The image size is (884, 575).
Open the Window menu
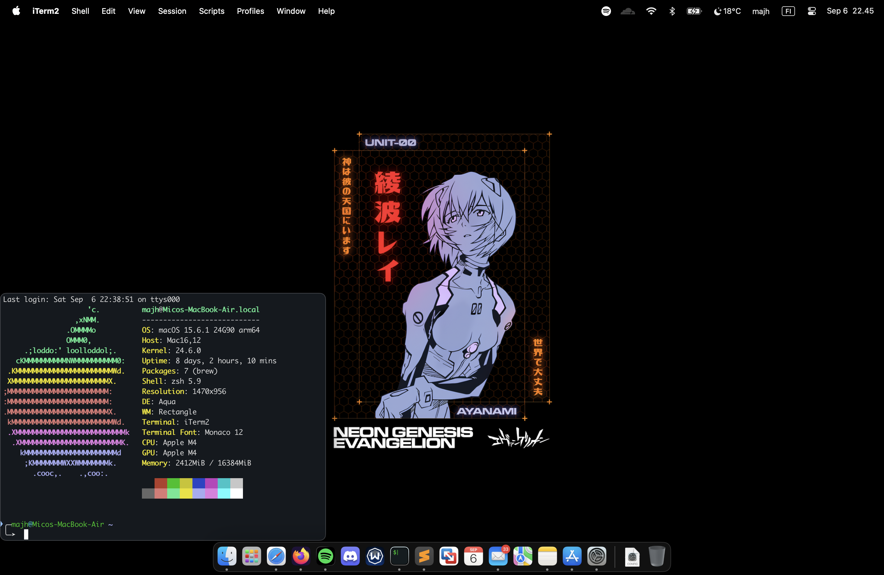coord(291,11)
